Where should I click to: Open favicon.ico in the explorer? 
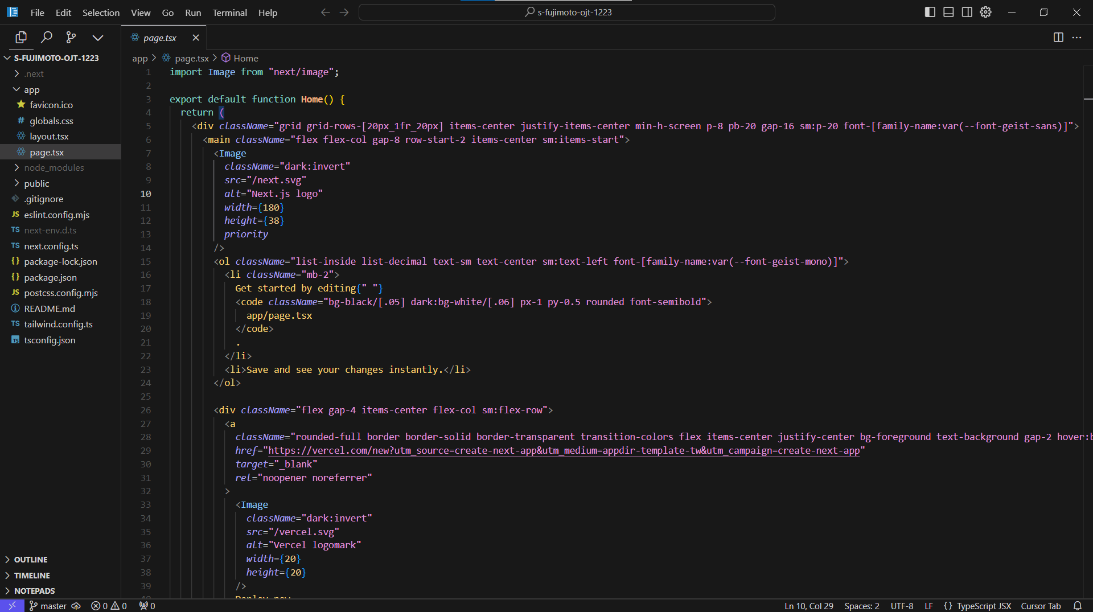tap(60, 105)
